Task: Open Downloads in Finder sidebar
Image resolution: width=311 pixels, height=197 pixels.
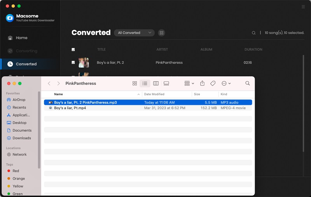Action: click(21, 138)
